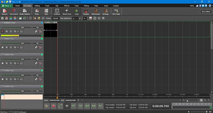Collapse the second Untitled Track triangle
Viewport: 213px width, 113px height.
click(2, 39)
